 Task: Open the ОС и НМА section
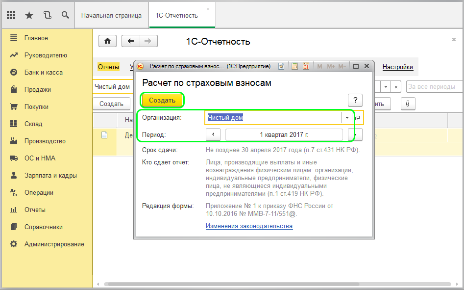(40, 158)
